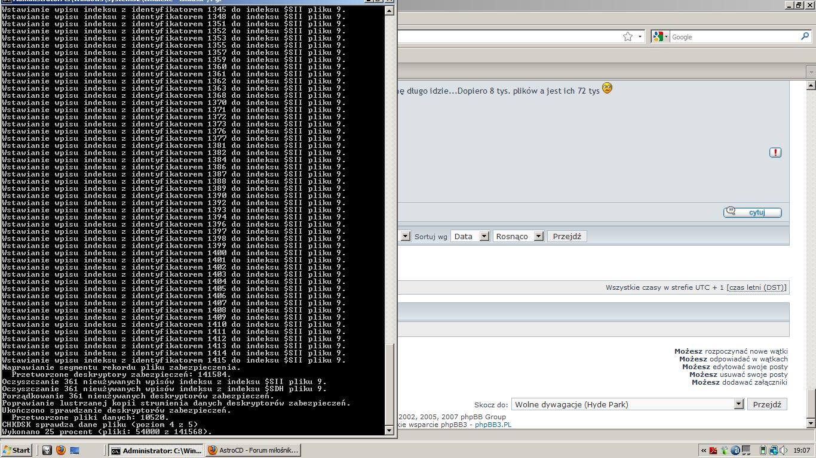This screenshot has height=458, width=816.
Task: Click the up arrow of the console scrollbar
Action: 389,10
